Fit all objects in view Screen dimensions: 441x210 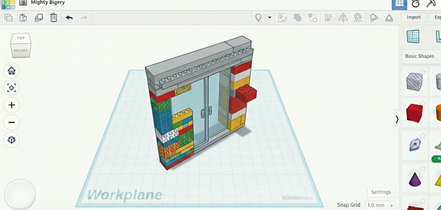tap(12, 88)
